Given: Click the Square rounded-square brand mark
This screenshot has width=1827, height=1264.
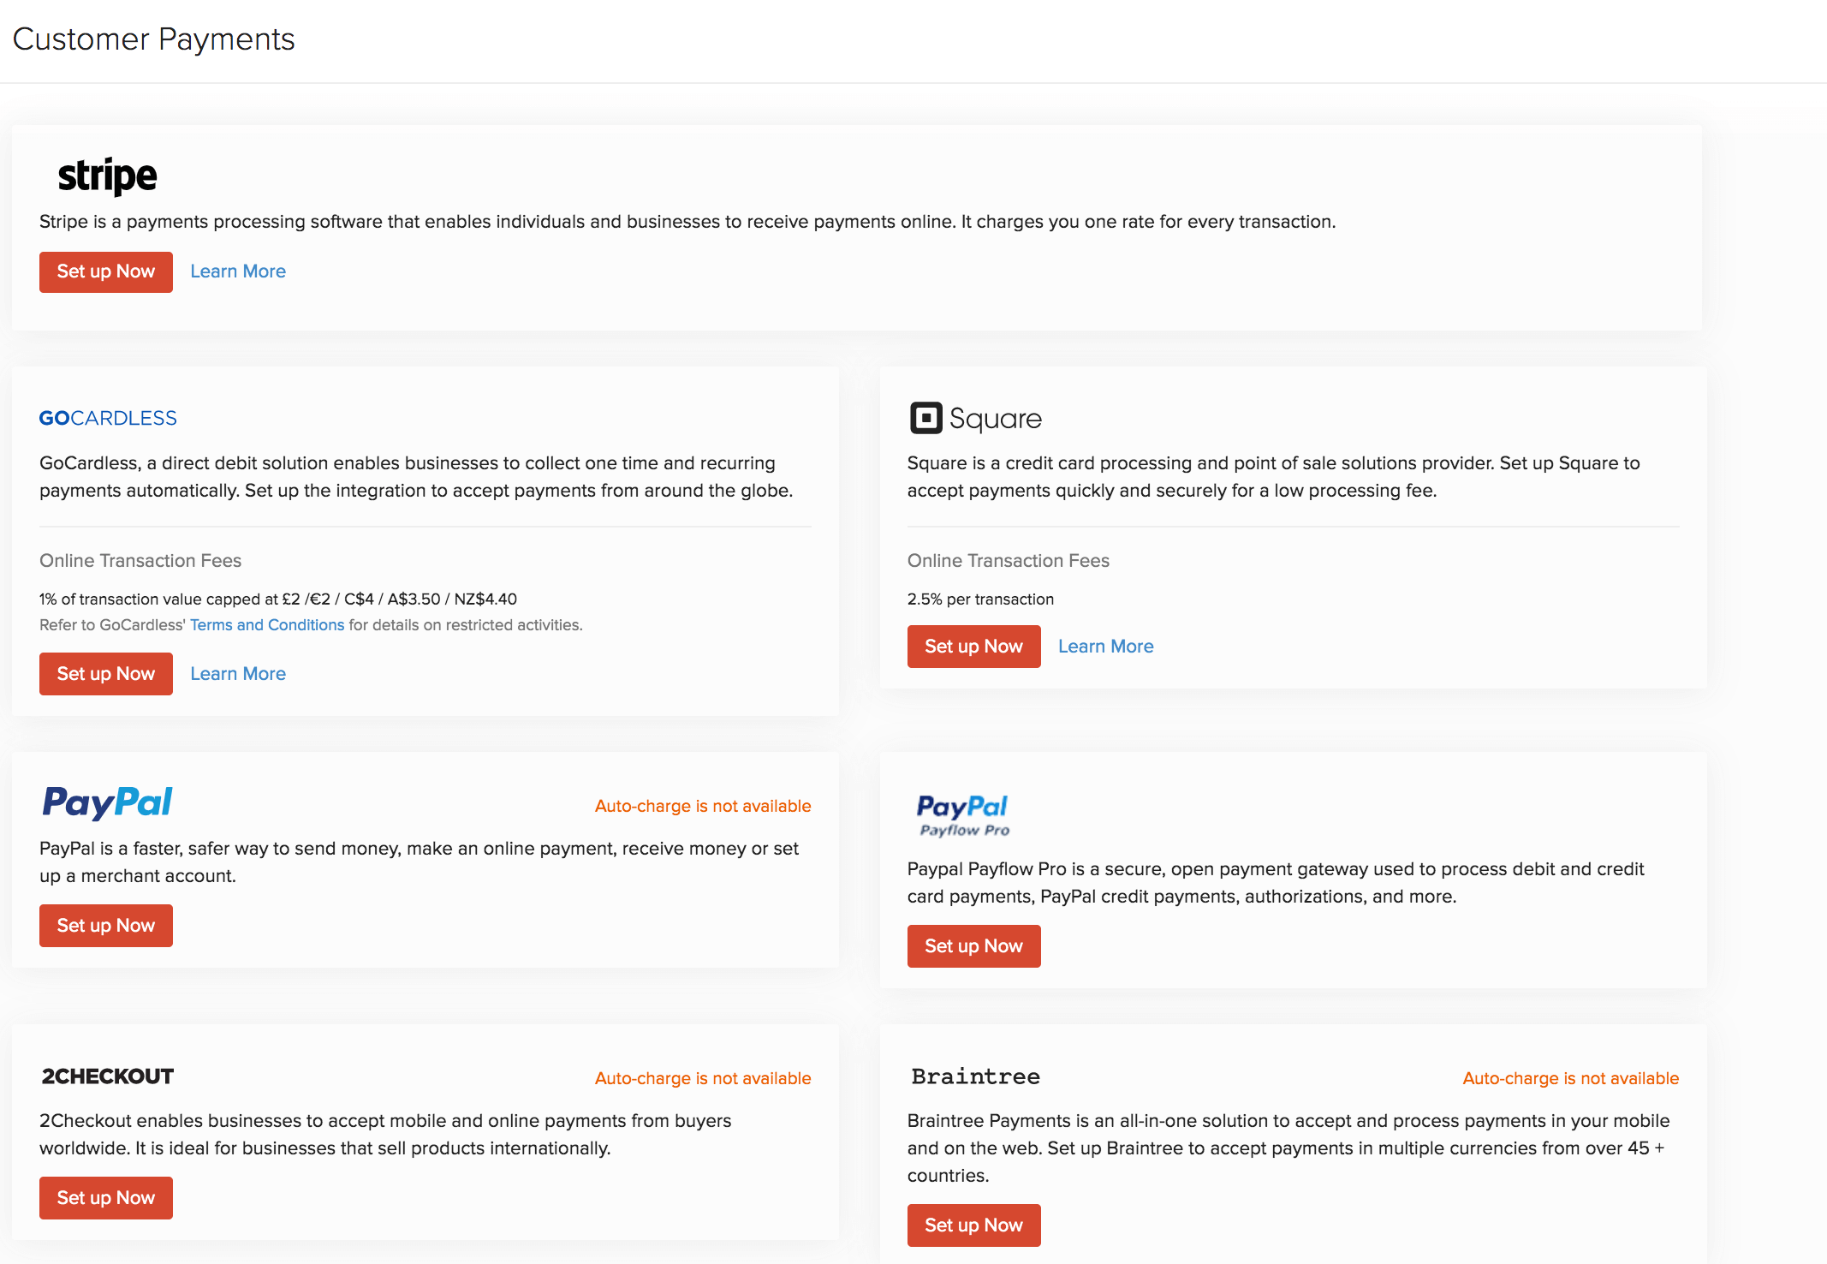Looking at the screenshot, I should 925,419.
